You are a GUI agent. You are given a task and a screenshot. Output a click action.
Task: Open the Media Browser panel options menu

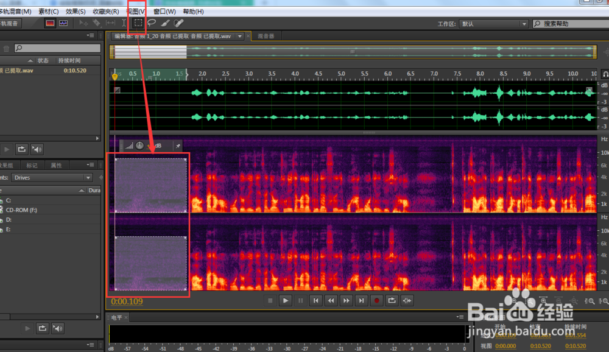click(x=91, y=164)
